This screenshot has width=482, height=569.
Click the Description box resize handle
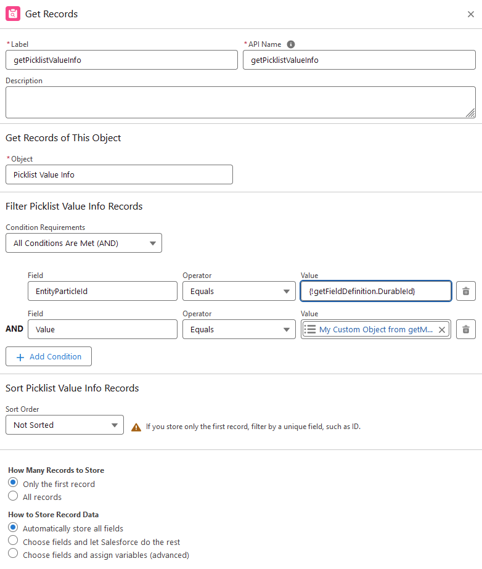(x=470, y=113)
